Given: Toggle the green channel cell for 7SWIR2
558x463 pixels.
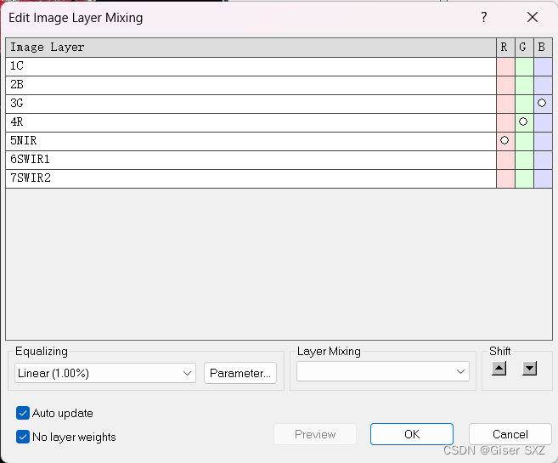Looking at the screenshot, I should [525, 178].
